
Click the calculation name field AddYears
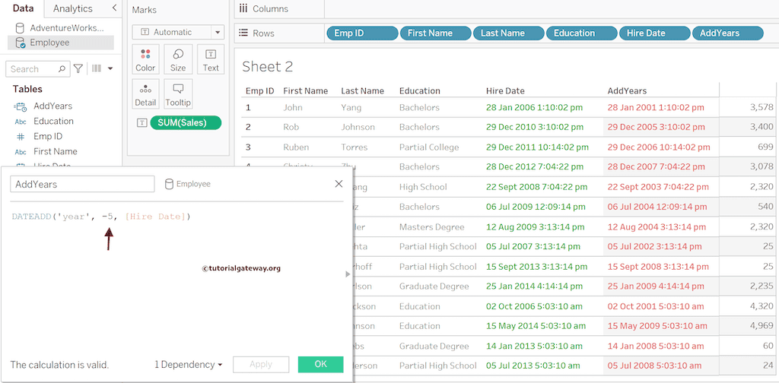coord(82,184)
